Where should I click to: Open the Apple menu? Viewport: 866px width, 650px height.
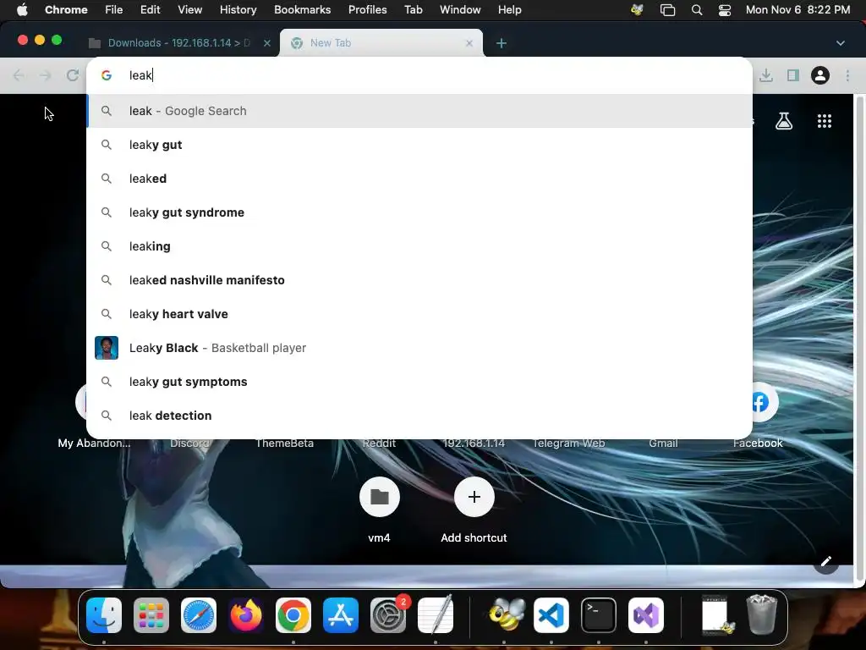click(x=22, y=10)
